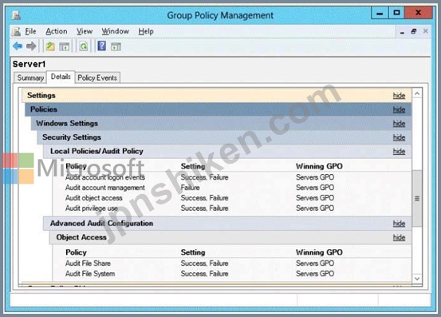Click the Group Policy Management title bar icon
The width and height of the screenshot is (441, 317).
pyautogui.click(x=16, y=15)
